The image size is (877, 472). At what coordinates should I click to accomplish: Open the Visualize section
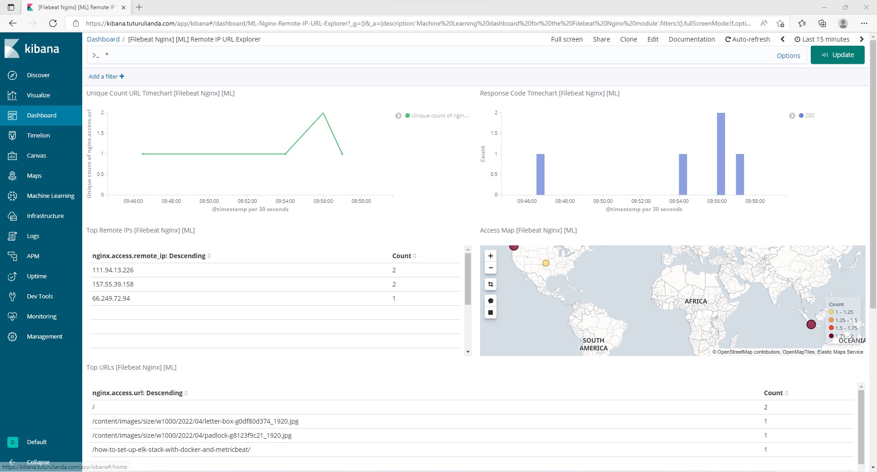pyautogui.click(x=38, y=95)
